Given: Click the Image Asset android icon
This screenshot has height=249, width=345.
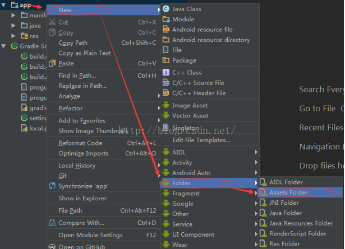Looking at the screenshot, I should (166, 105).
